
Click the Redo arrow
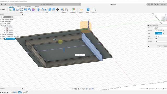click(x=12, y=4)
